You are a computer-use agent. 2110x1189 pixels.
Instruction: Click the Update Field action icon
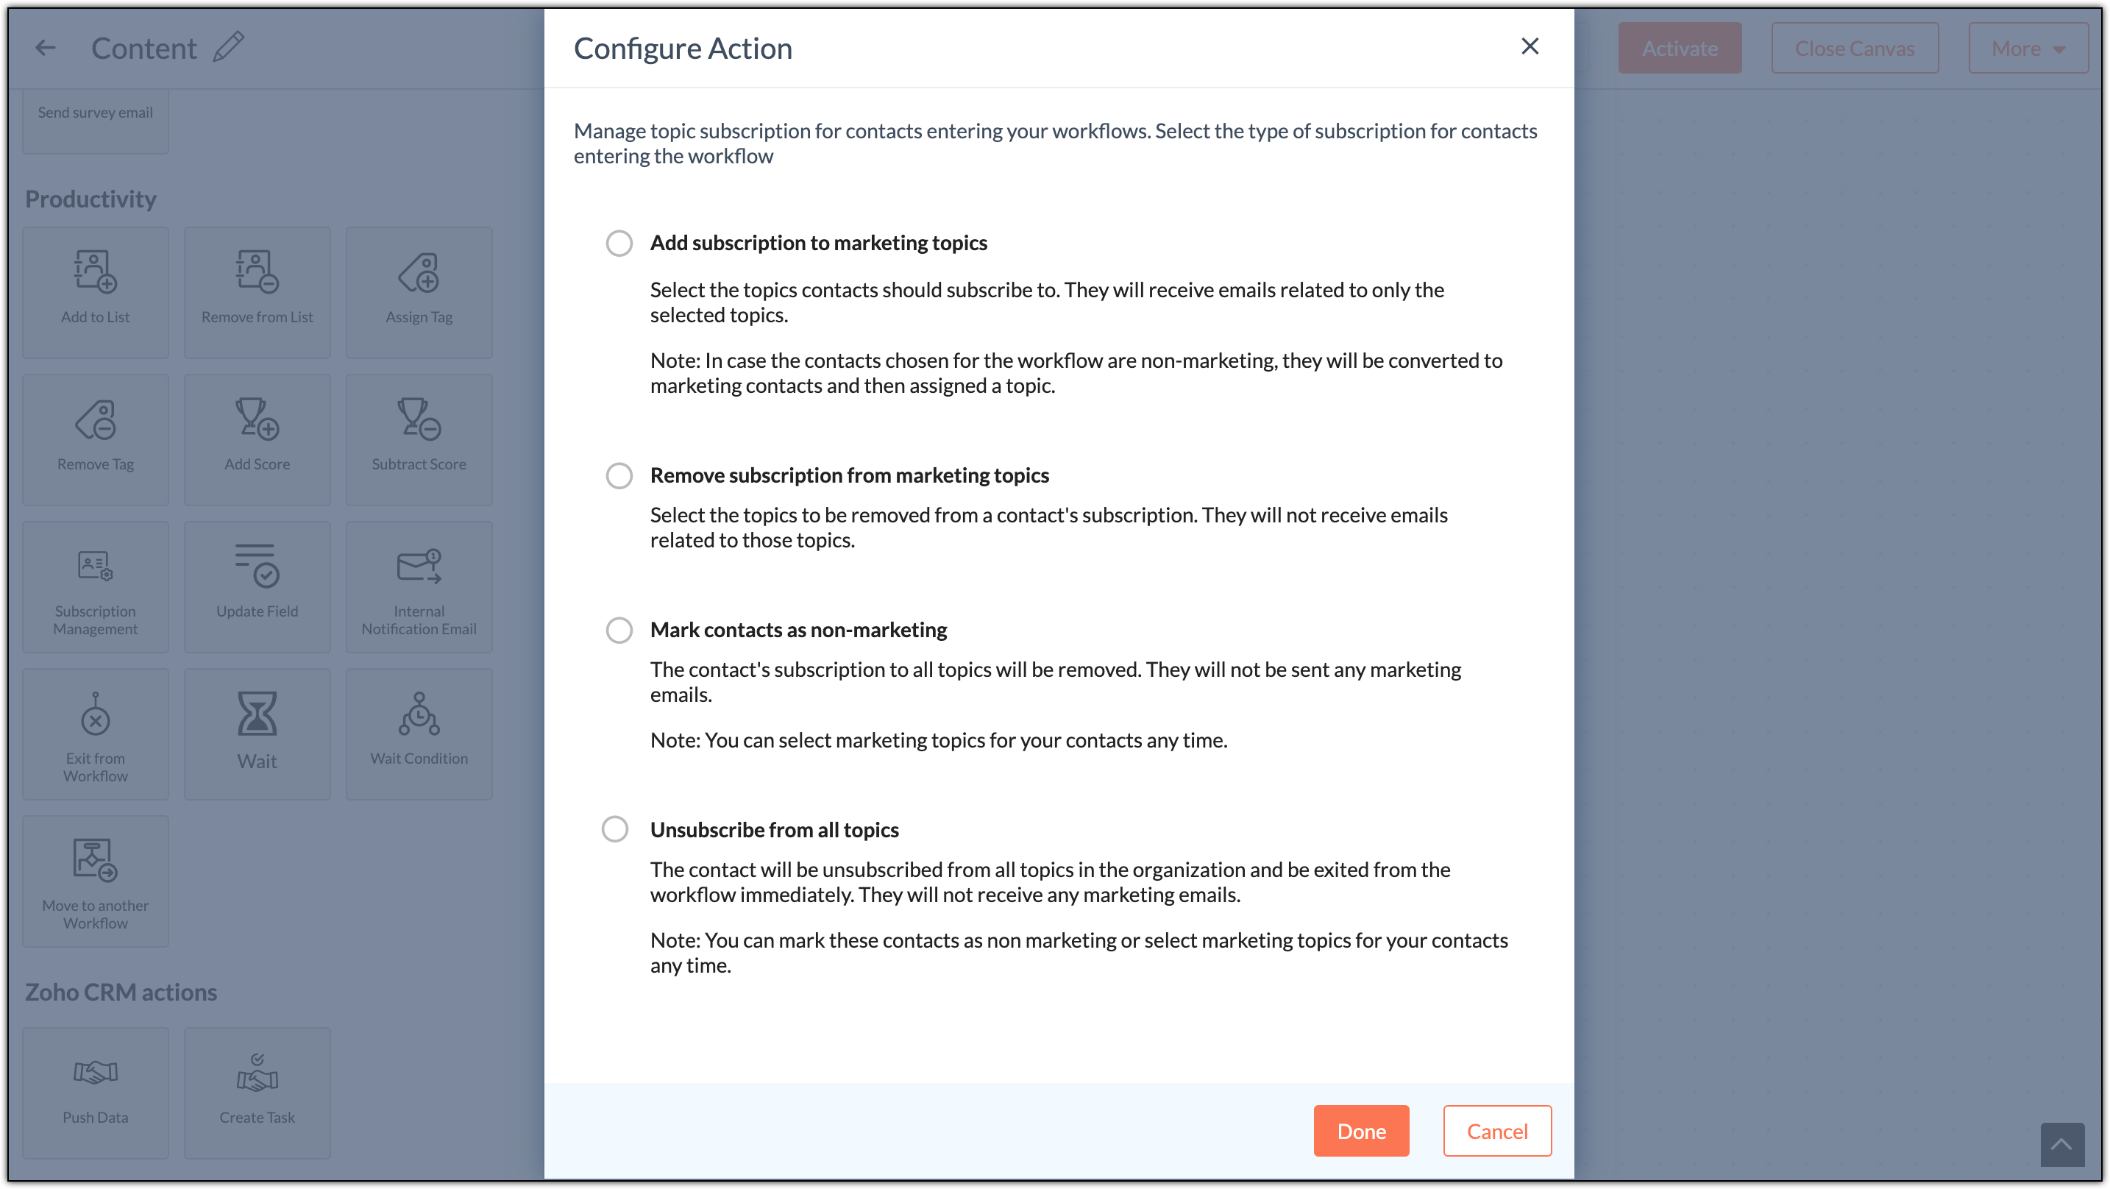tap(257, 565)
